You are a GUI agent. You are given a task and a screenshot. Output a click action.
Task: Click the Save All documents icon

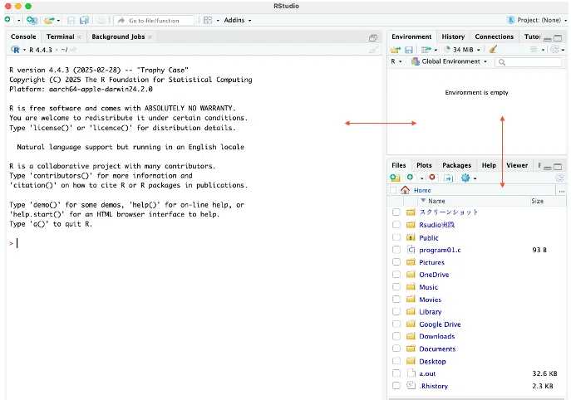point(84,21)
